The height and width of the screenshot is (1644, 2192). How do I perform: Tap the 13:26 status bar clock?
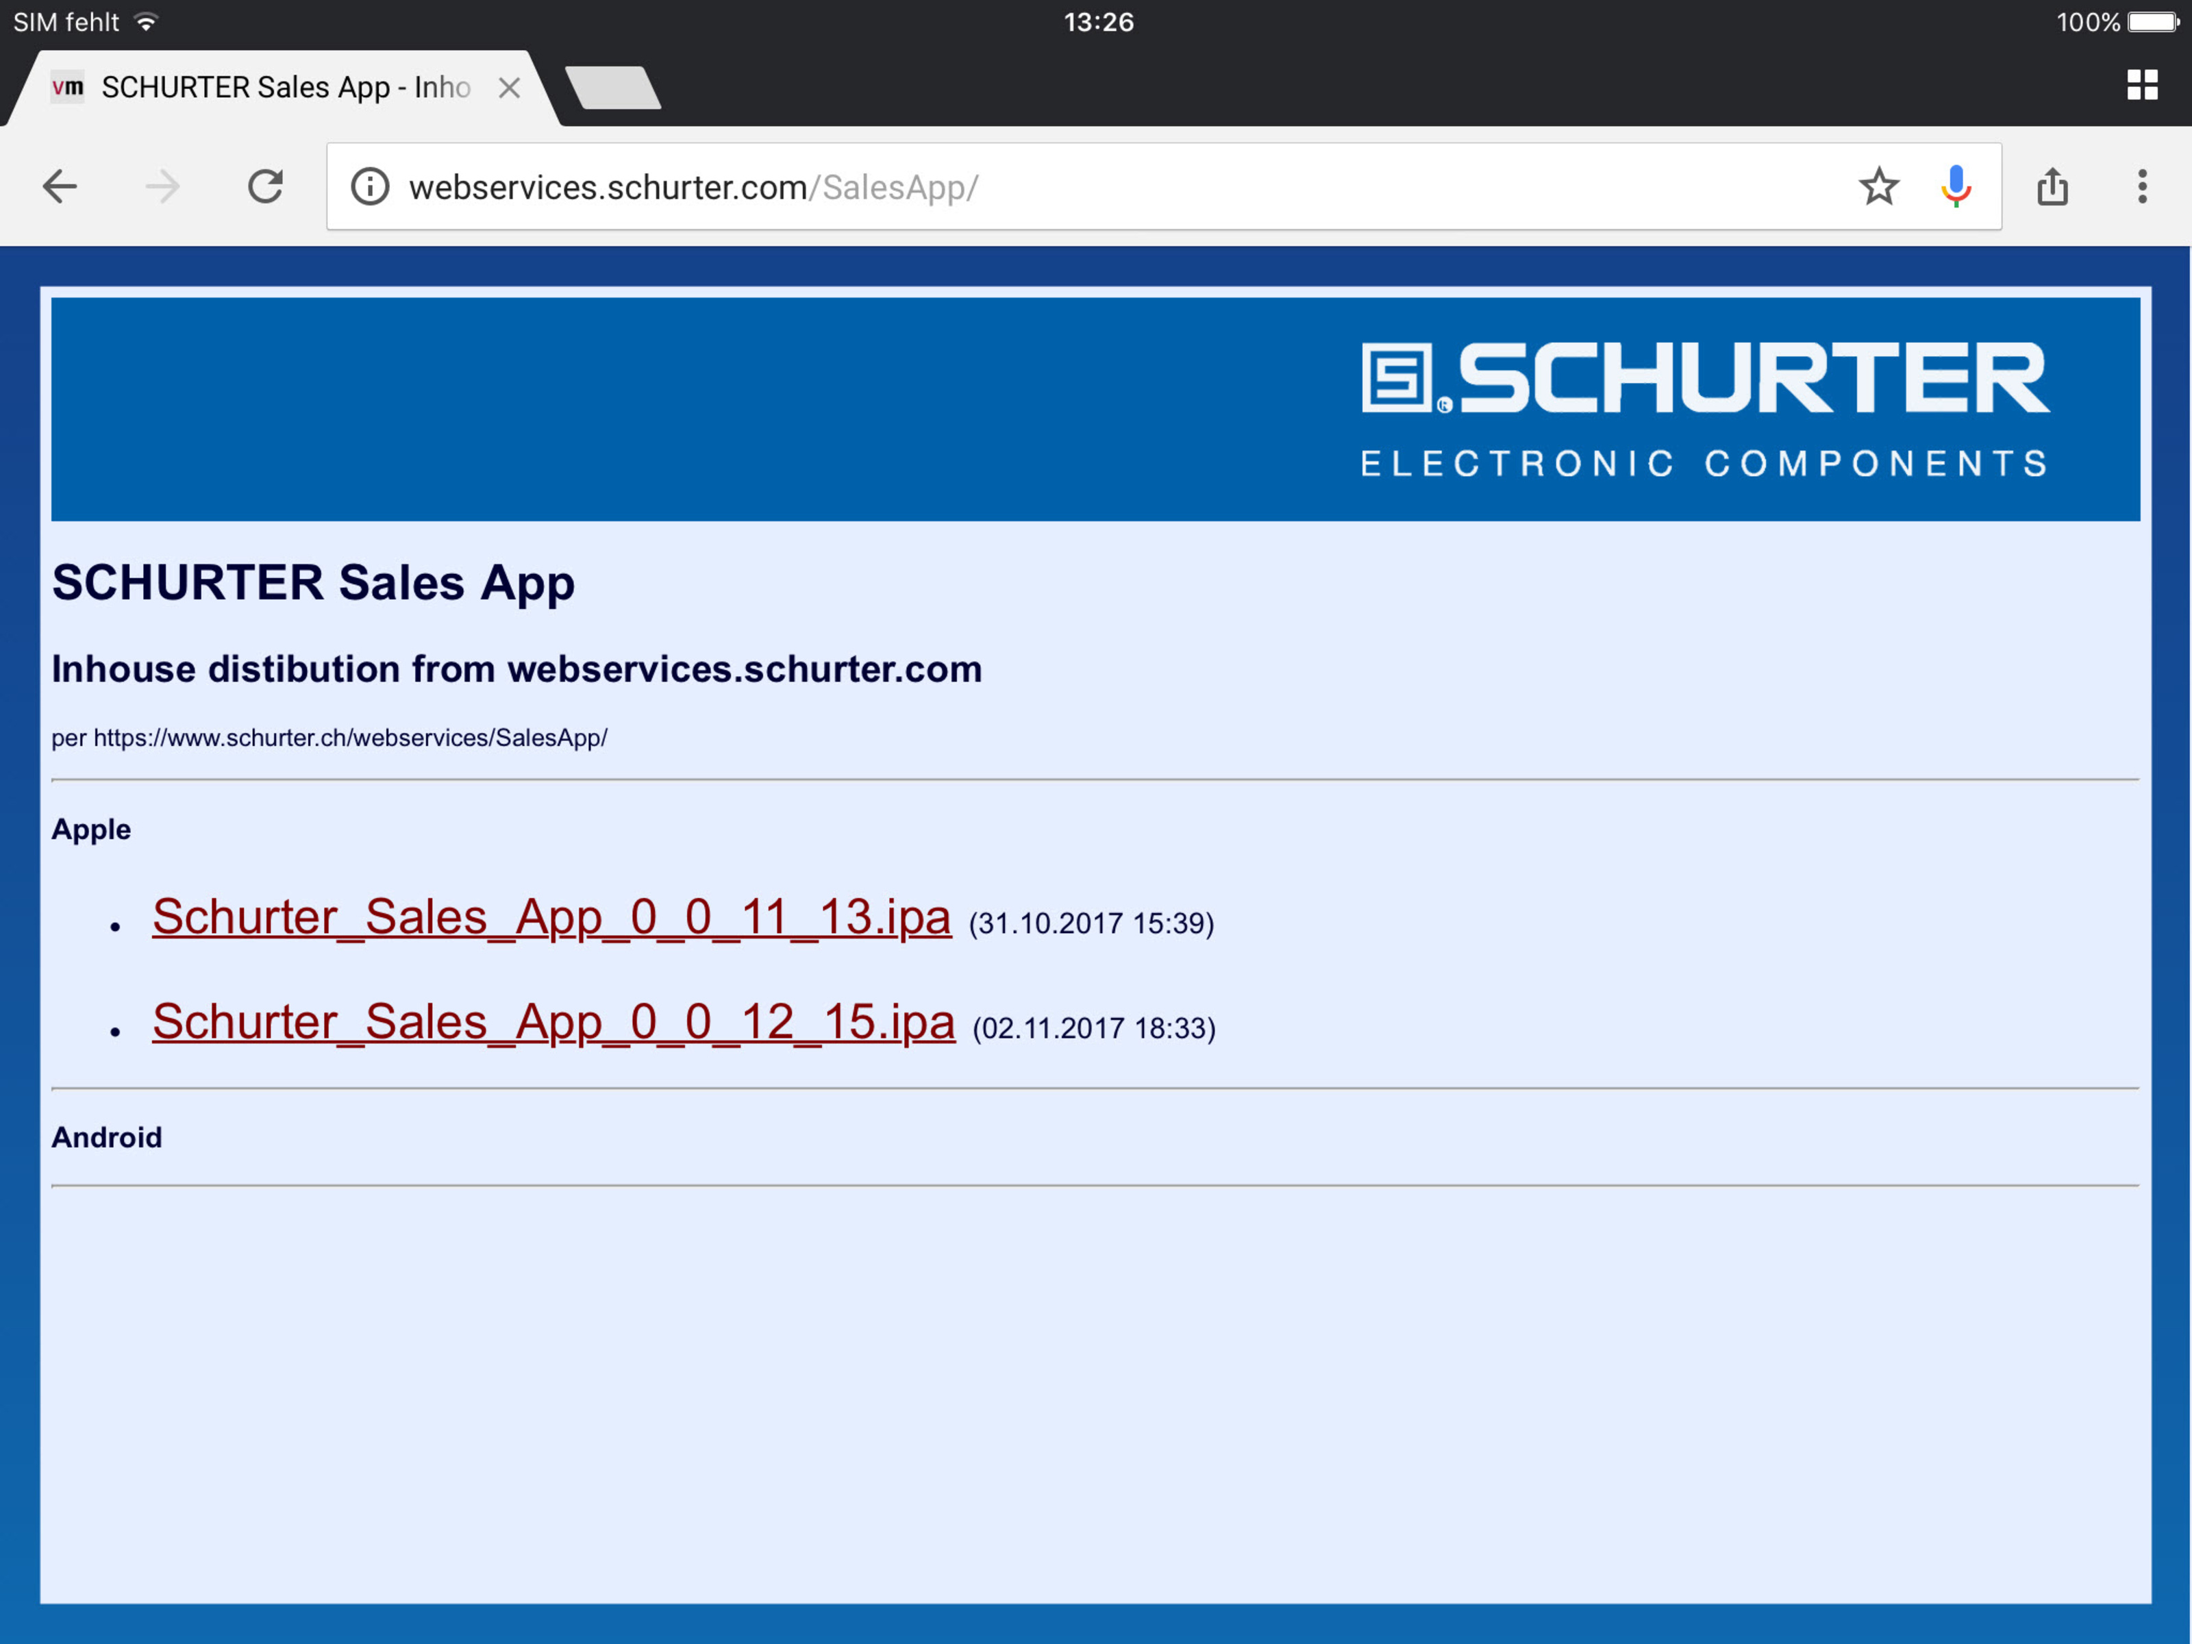(x=1098, y=22)
